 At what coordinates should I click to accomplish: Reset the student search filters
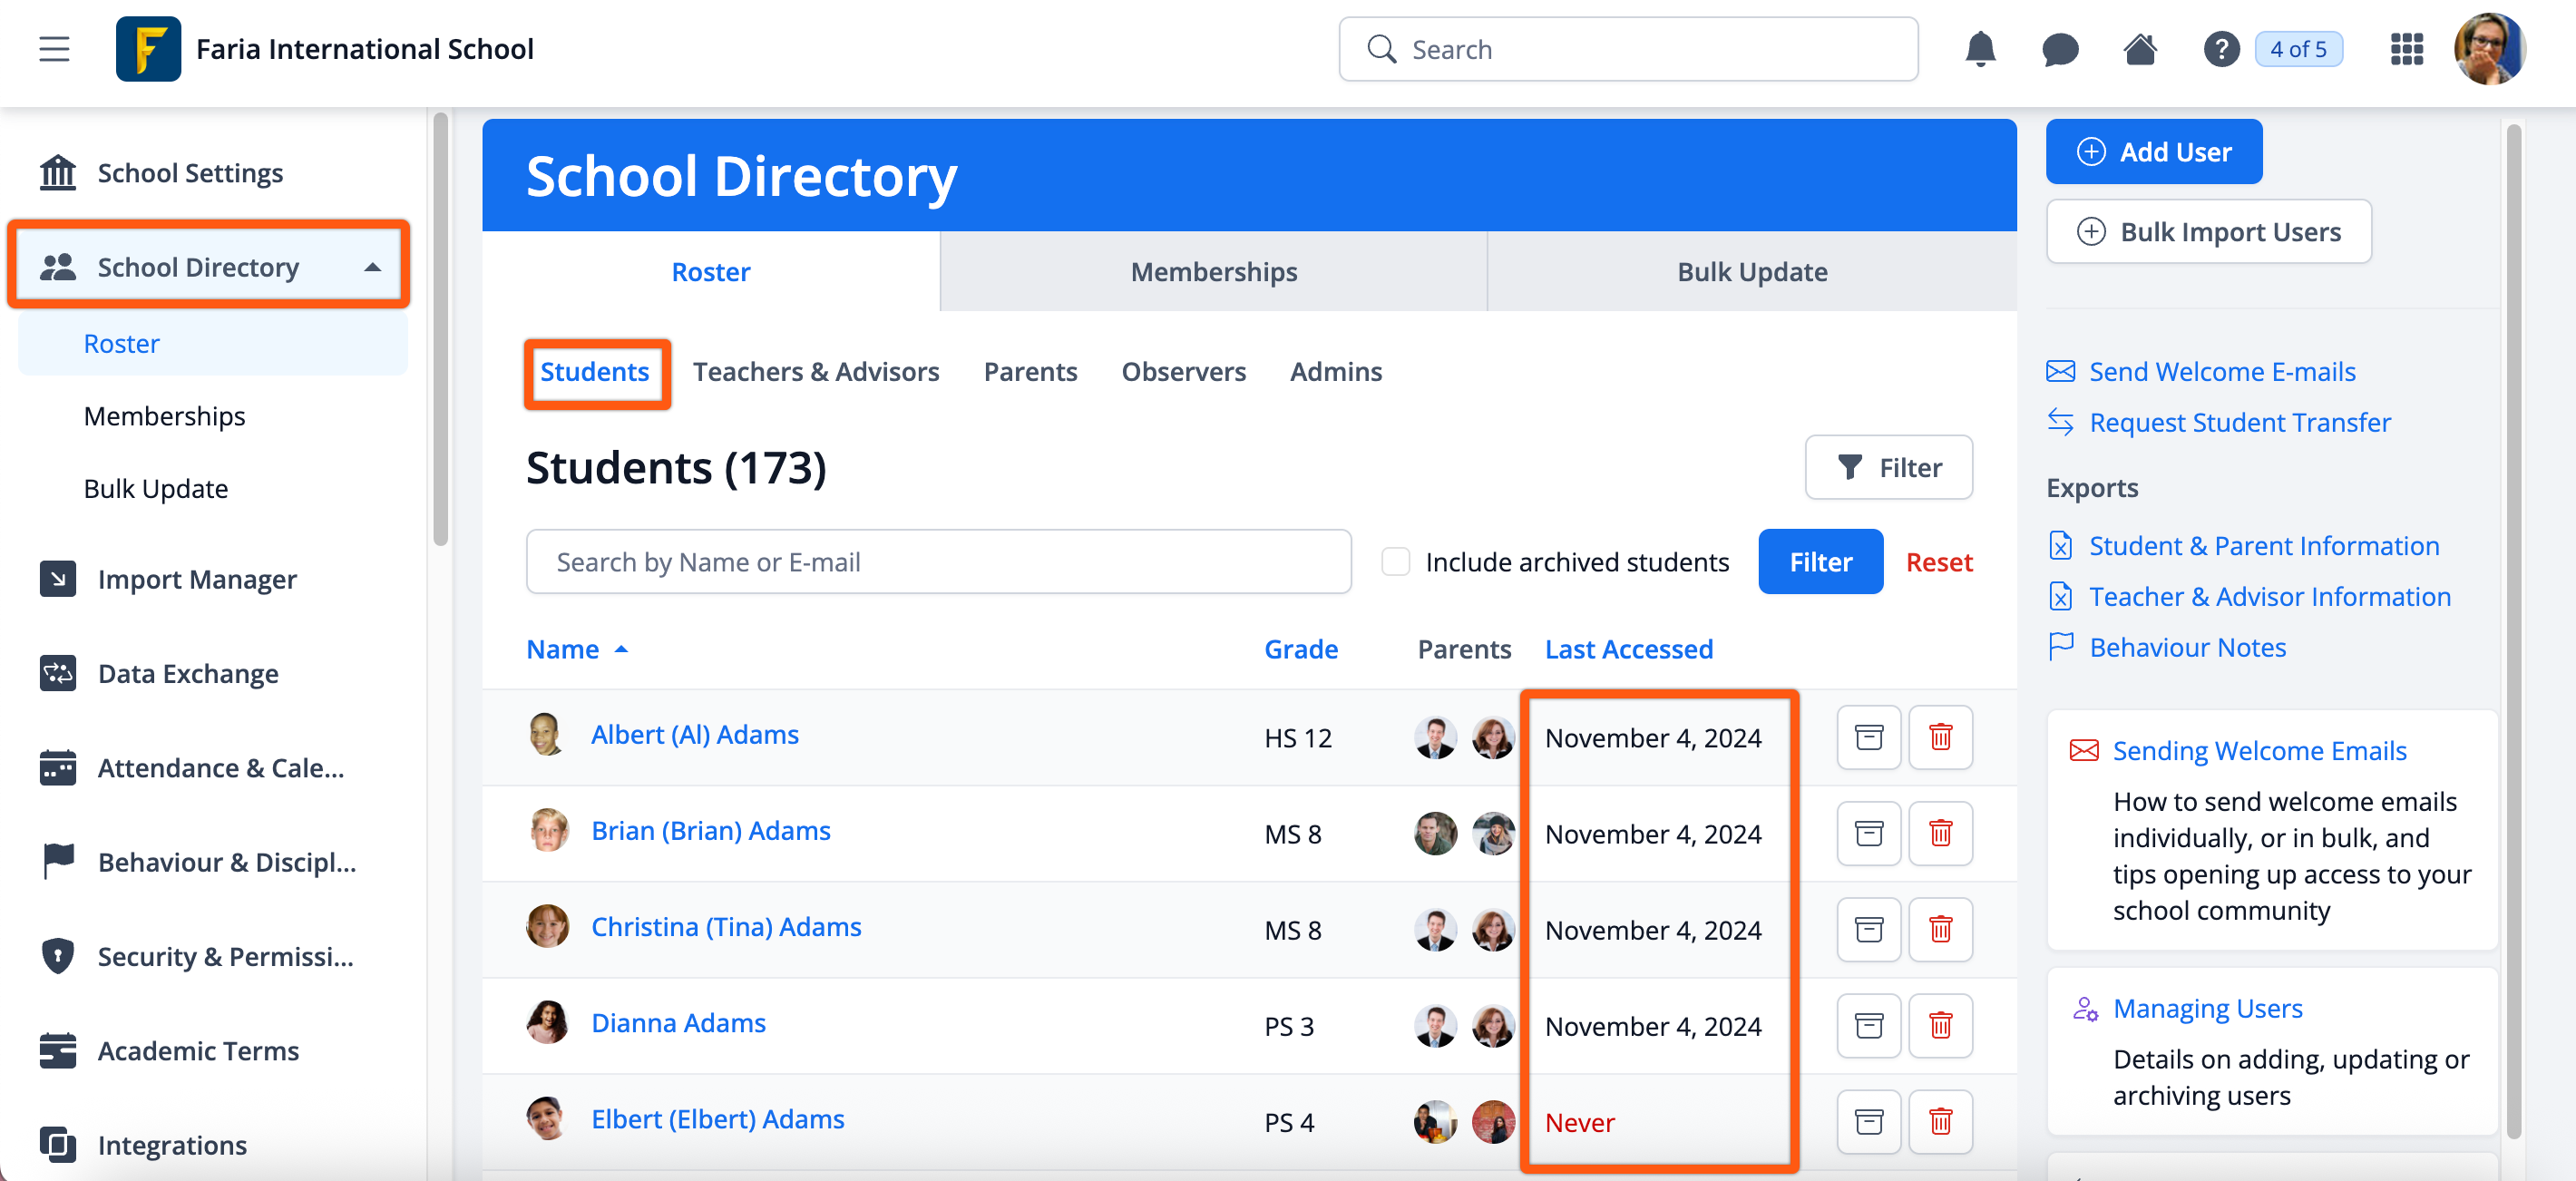[x=1938, y=562]
